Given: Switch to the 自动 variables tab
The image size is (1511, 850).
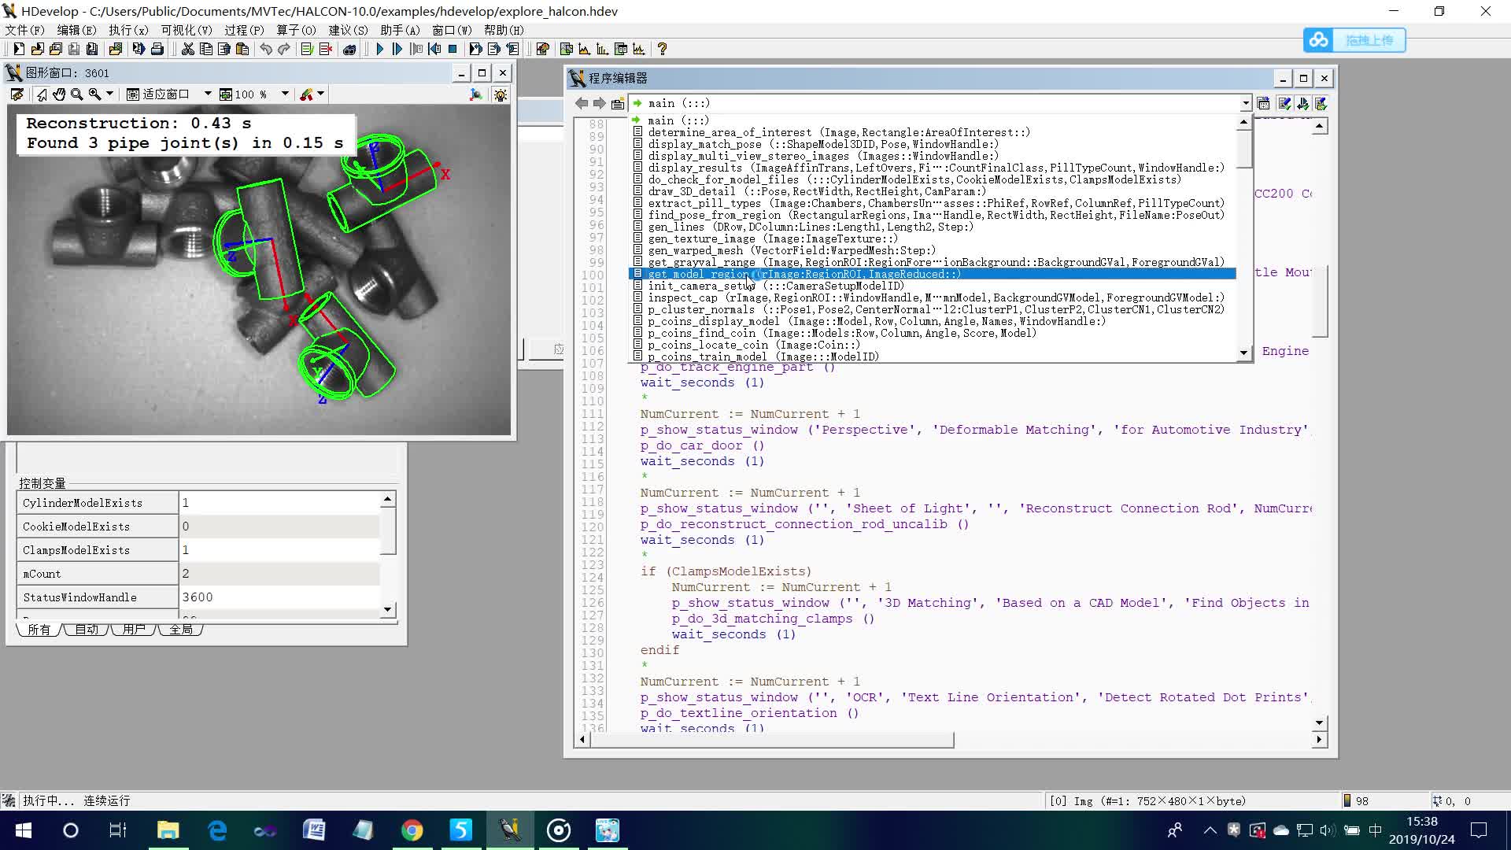Looking at the screenshot, I should point(87,630).
